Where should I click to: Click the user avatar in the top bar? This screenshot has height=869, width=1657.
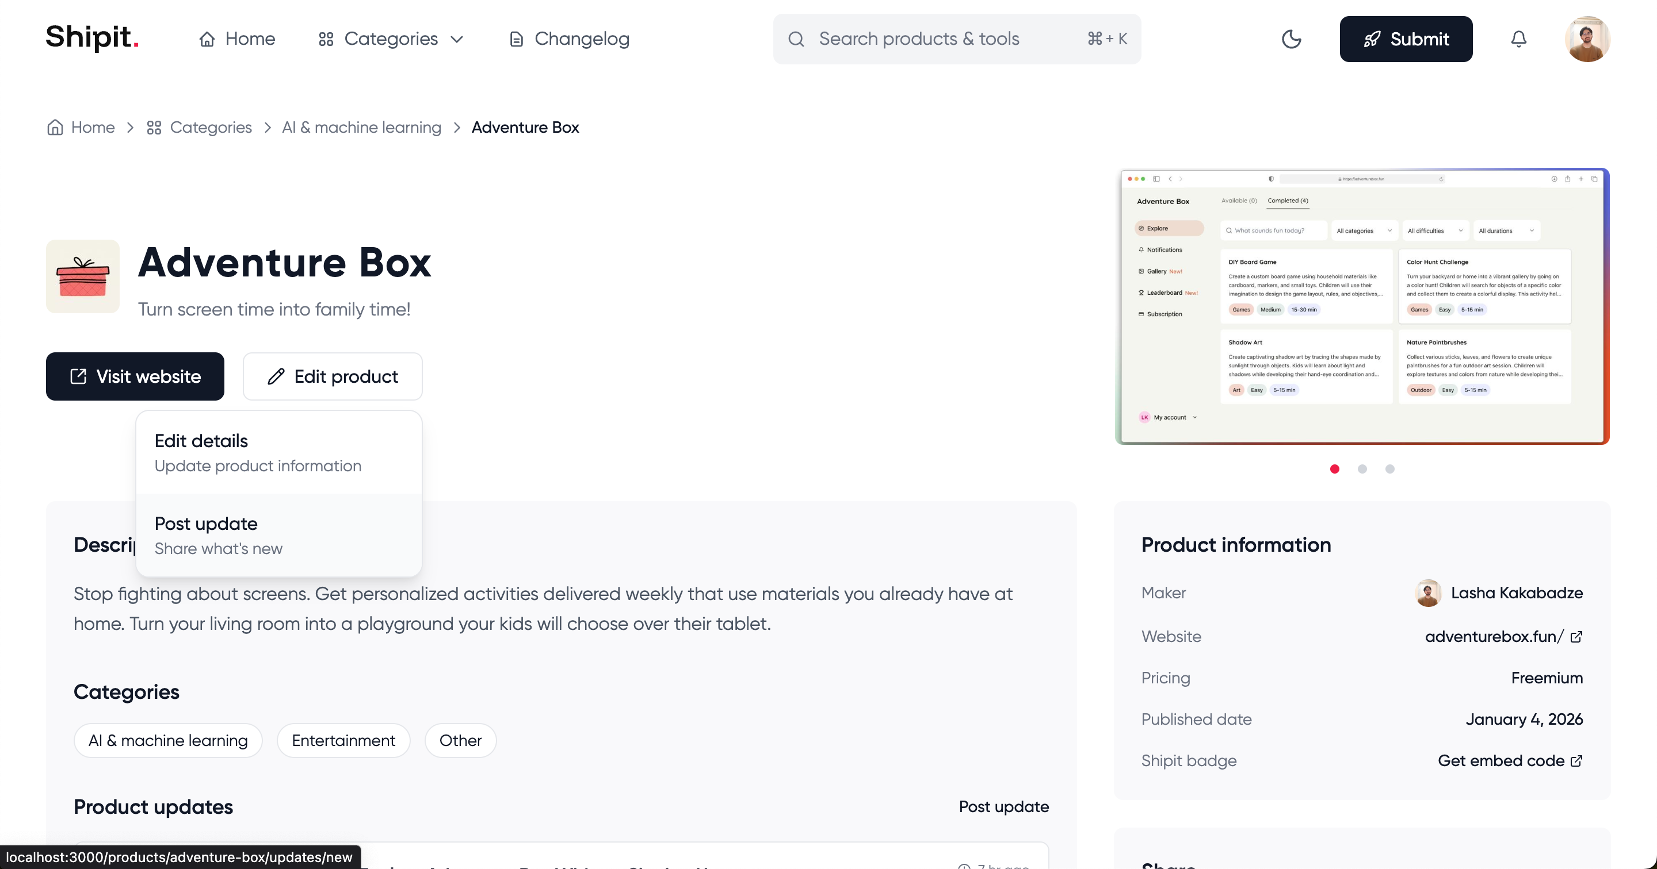click(x=1587, y=39)
